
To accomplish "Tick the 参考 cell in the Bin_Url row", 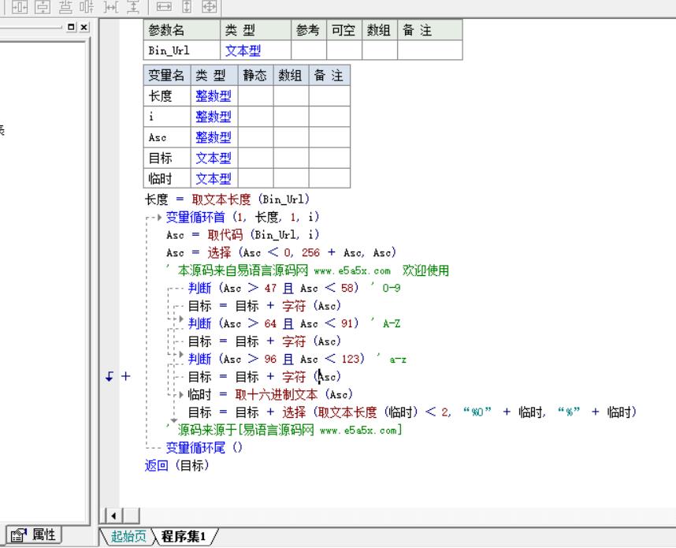I will (x=309, y=50).
